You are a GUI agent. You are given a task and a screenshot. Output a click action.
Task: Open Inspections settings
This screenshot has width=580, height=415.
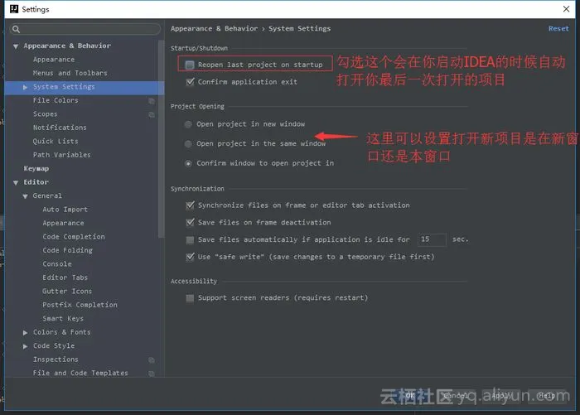pos(56,360)
